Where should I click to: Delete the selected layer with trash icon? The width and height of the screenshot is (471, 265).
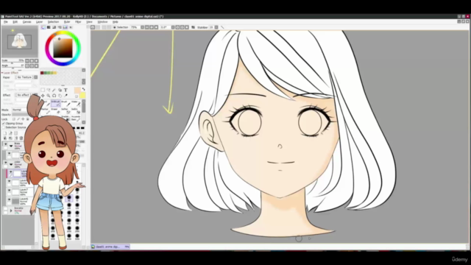pyautogui.click(x=21, y=138)
